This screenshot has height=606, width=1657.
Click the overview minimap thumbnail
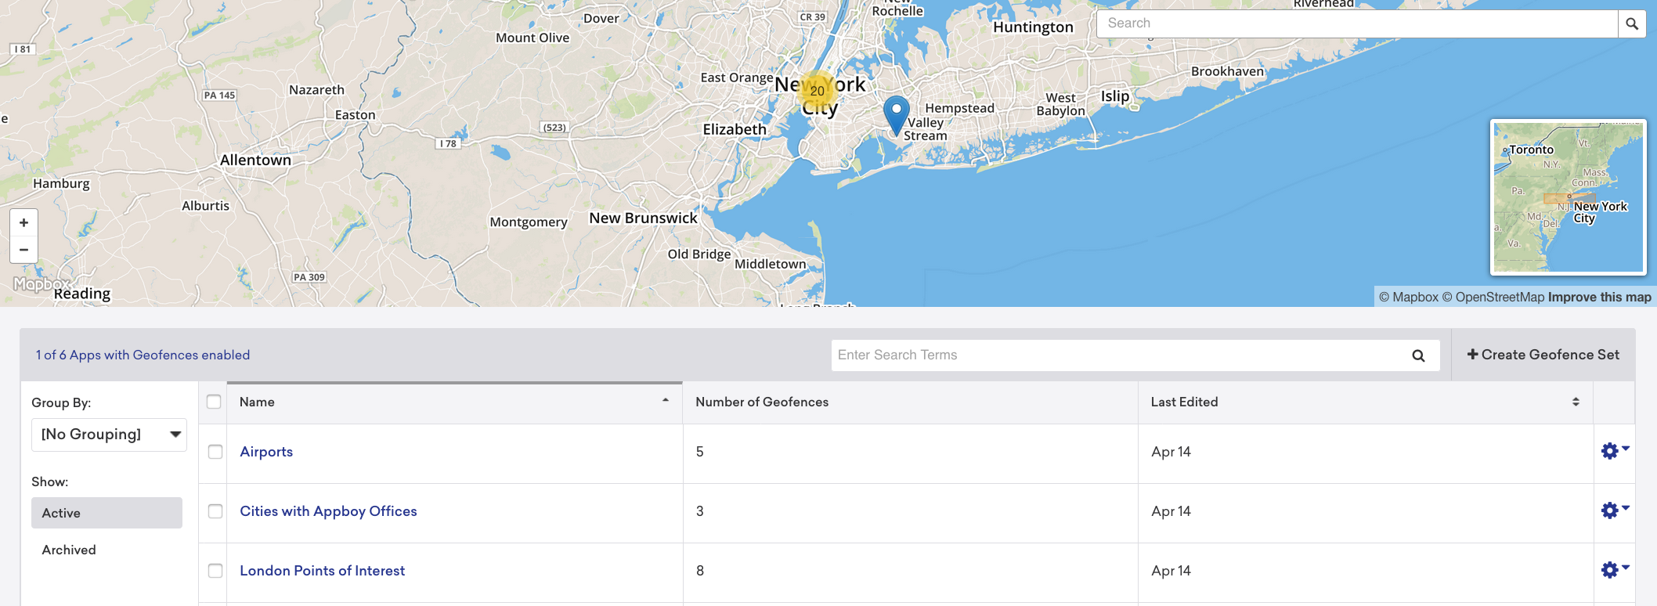coord(1568,197)
